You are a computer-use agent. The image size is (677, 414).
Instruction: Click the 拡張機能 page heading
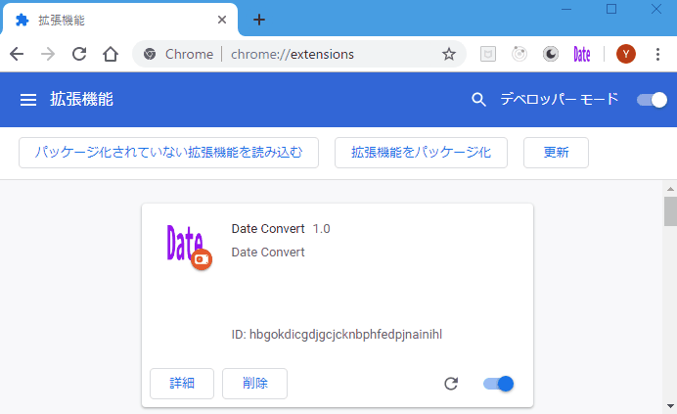[81, 100]
